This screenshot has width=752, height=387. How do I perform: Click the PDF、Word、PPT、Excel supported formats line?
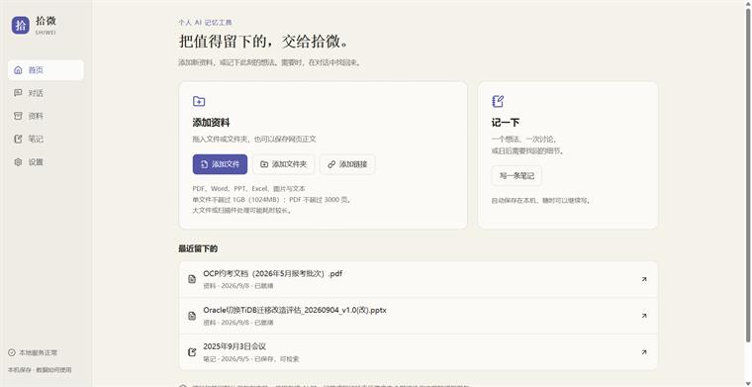click(249, 188)
